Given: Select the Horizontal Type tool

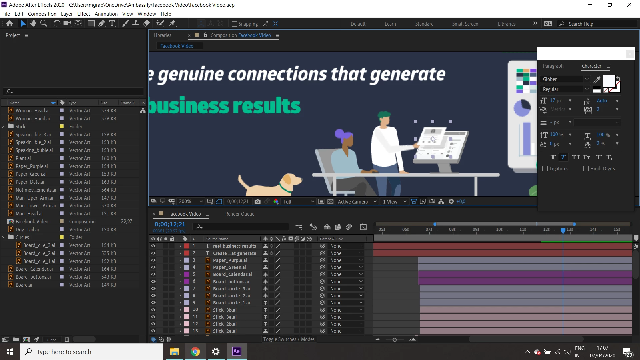Looking at the screenshot, I should tap(112, 24).
